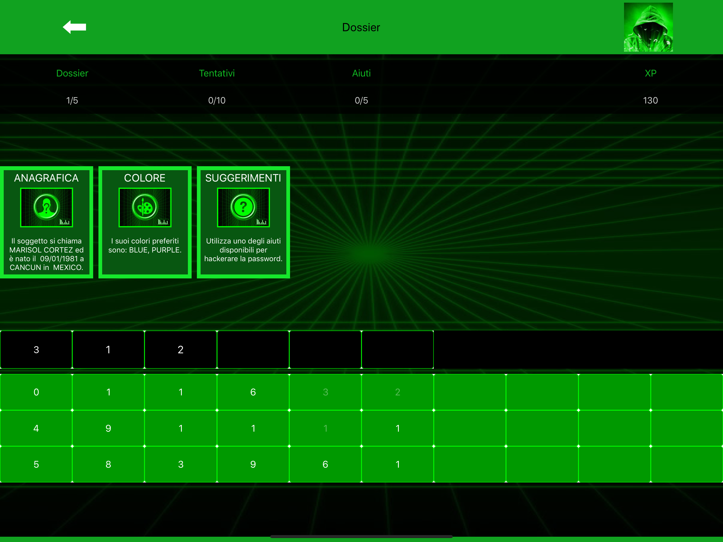This screenshot has width=723, height=542.
Task: Open the ANAGRAFICA clue card title
Action: (x=46, y=178)
